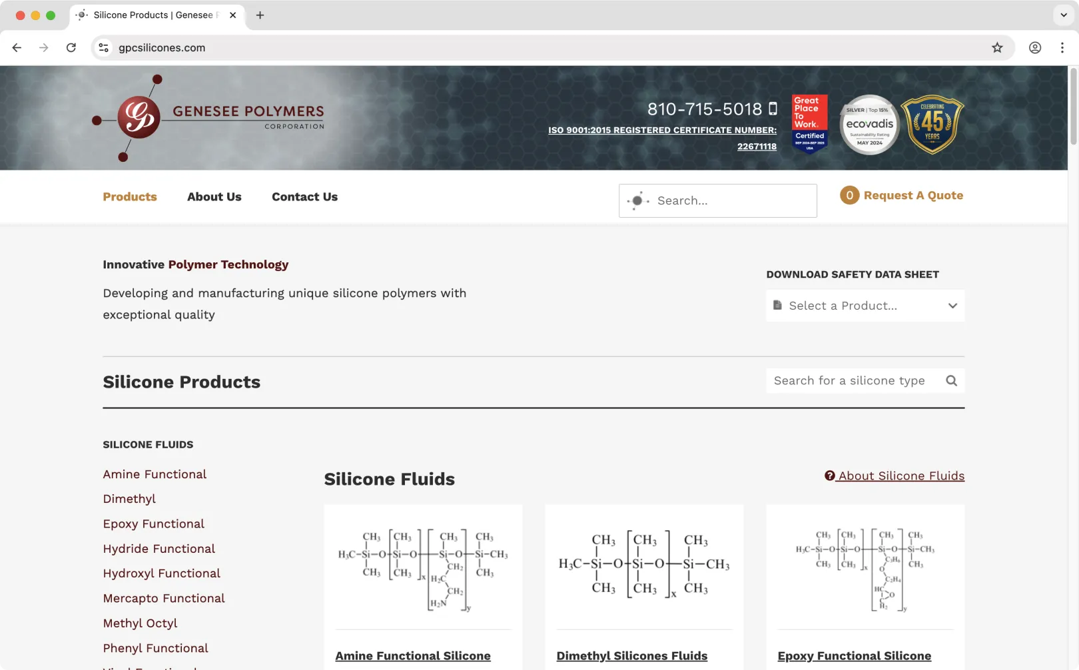This screenshot has width=1079, height=670.
Task: Click the magnifier in the silicone type search
Action: point(951,380)
